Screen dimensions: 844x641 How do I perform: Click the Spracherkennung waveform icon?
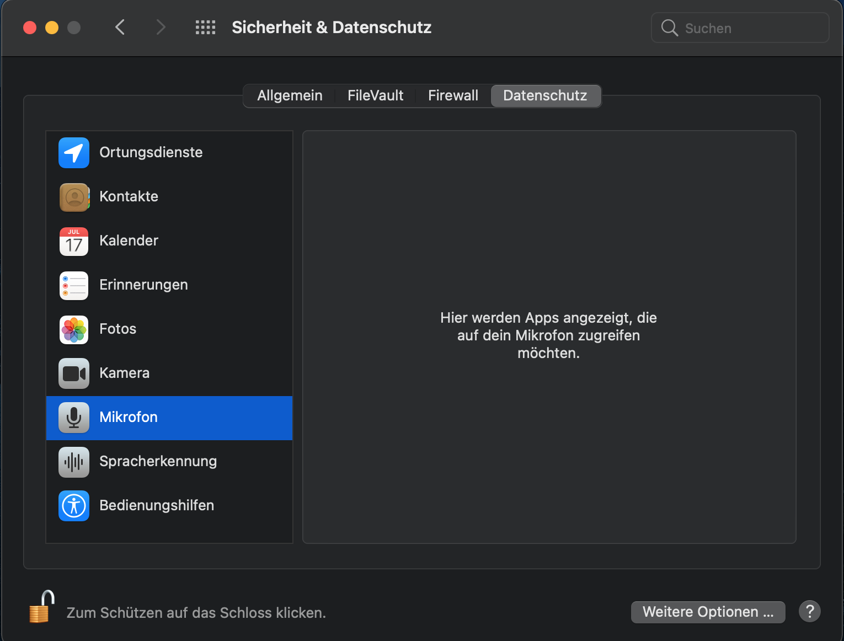pos(74,462)
